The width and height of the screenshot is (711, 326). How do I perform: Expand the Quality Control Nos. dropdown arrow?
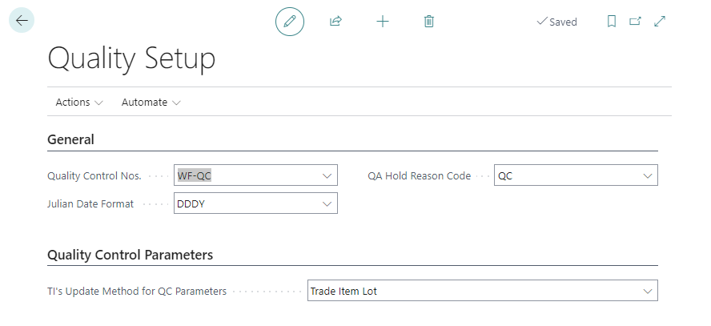[327, 175]
